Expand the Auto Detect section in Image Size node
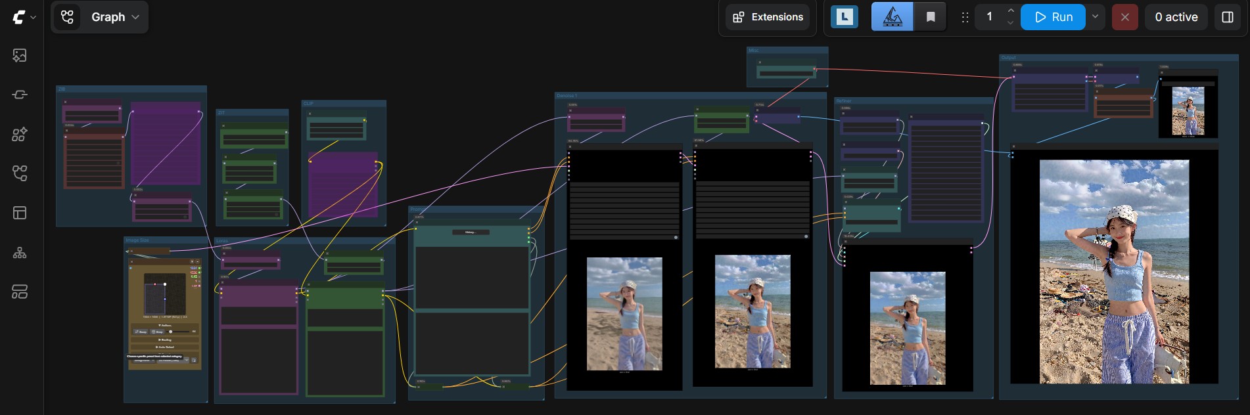 coord(166,347)
